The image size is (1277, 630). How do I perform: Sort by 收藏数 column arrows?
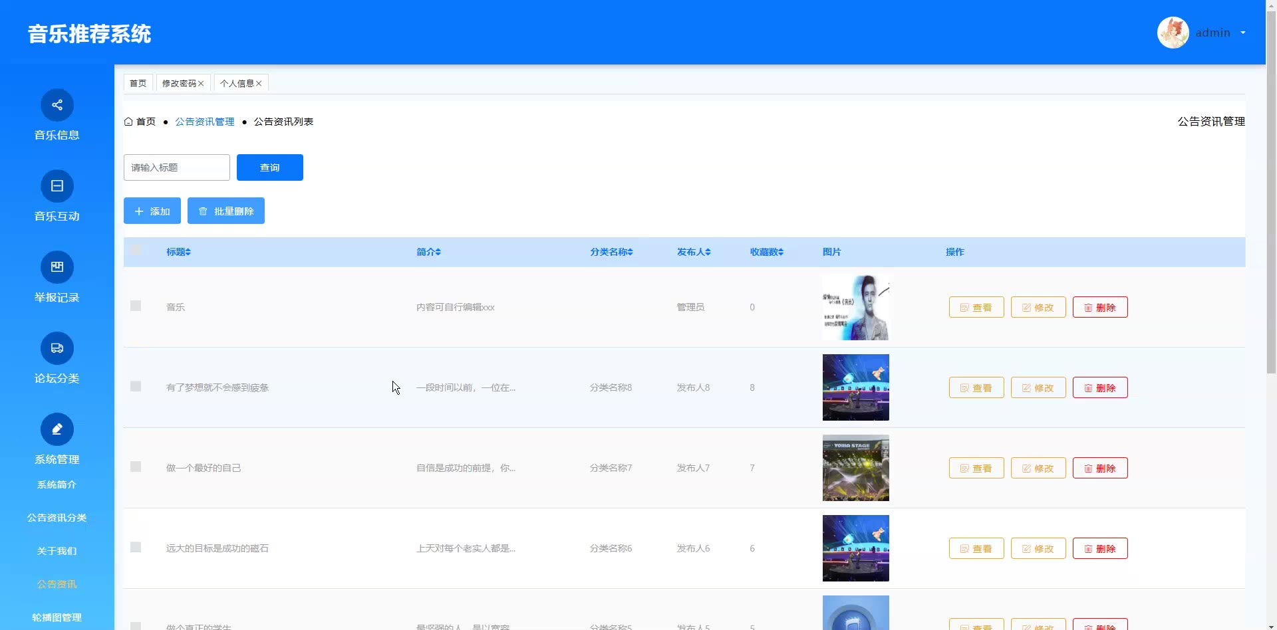[x=781, y=252]
